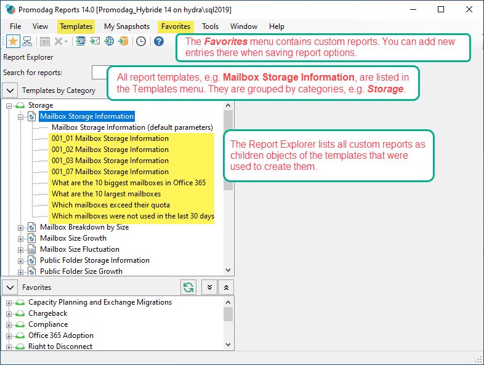Click the favorites list scrollbar down arrow

[x=228, y=345]
